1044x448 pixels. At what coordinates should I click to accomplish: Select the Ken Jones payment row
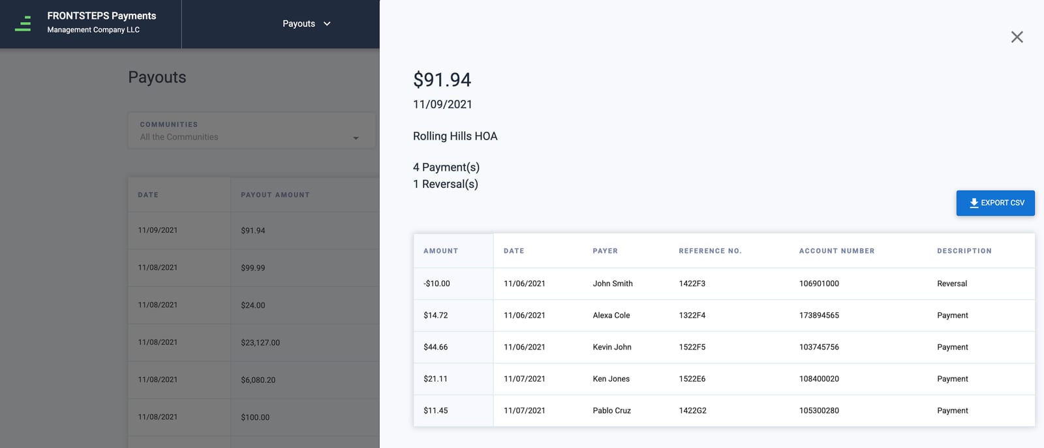[724, 379]
